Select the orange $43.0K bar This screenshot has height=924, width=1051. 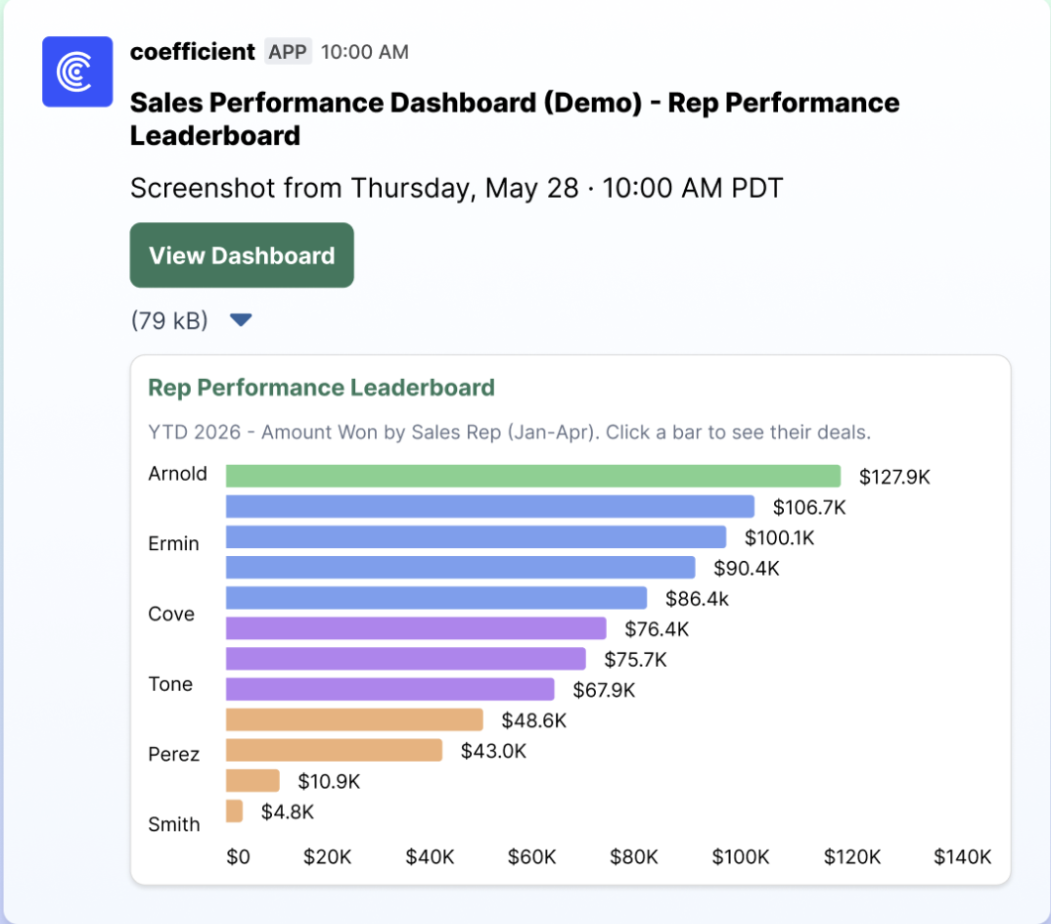pyautogui.click(x=334, y=751)
